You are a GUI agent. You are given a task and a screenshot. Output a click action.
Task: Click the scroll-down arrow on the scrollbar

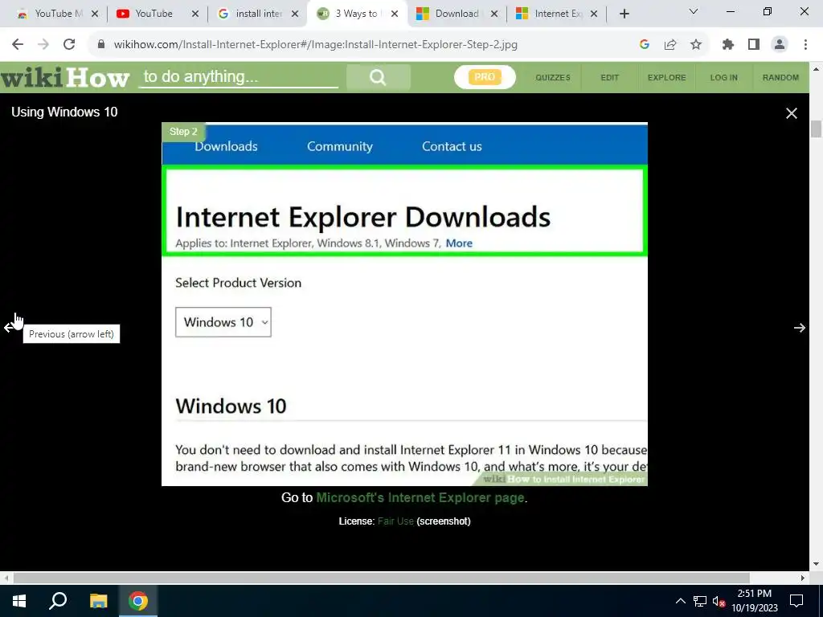click(x=816, y=564)
